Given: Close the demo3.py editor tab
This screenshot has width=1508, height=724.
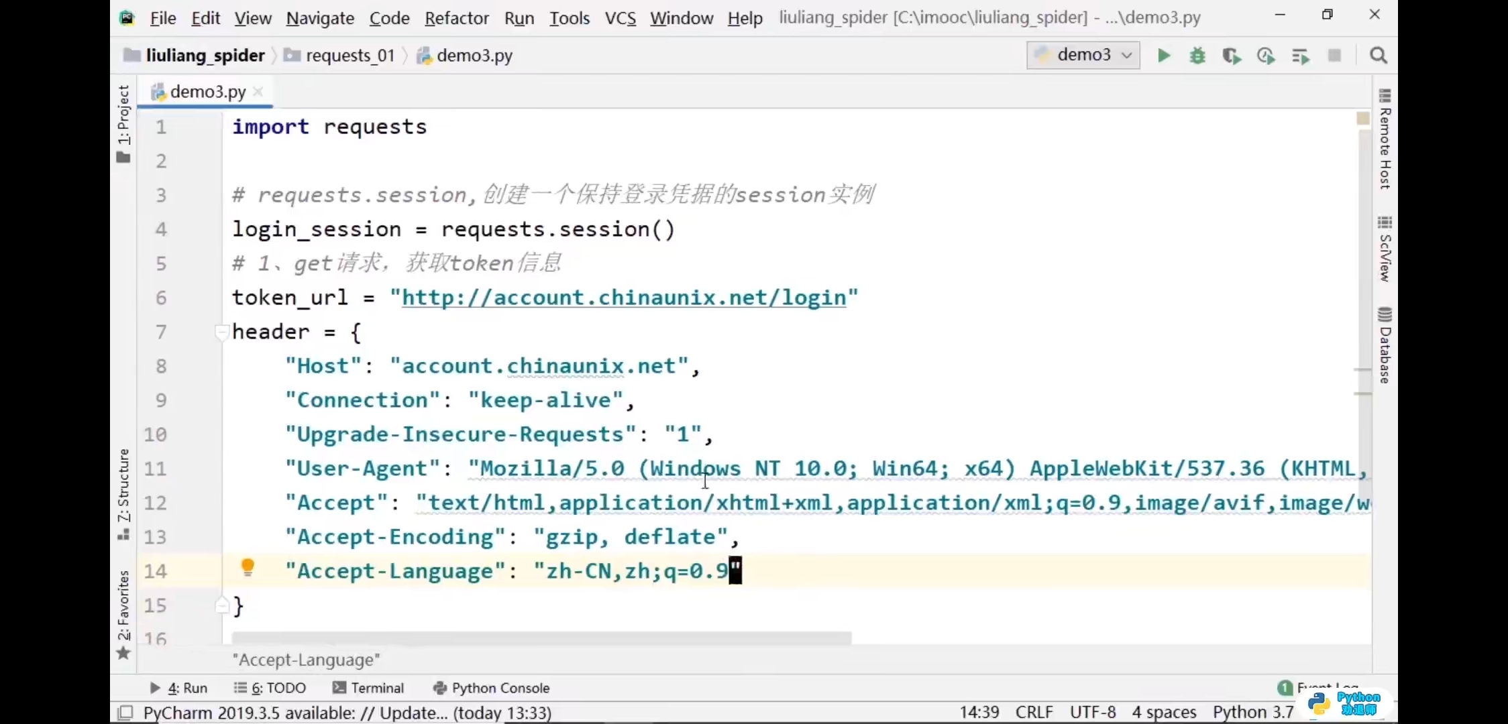Looking at the screenshot, I should (258, 92).
